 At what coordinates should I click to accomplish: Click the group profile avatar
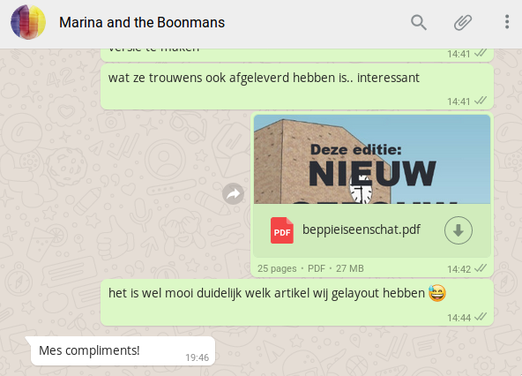point(28,22)
